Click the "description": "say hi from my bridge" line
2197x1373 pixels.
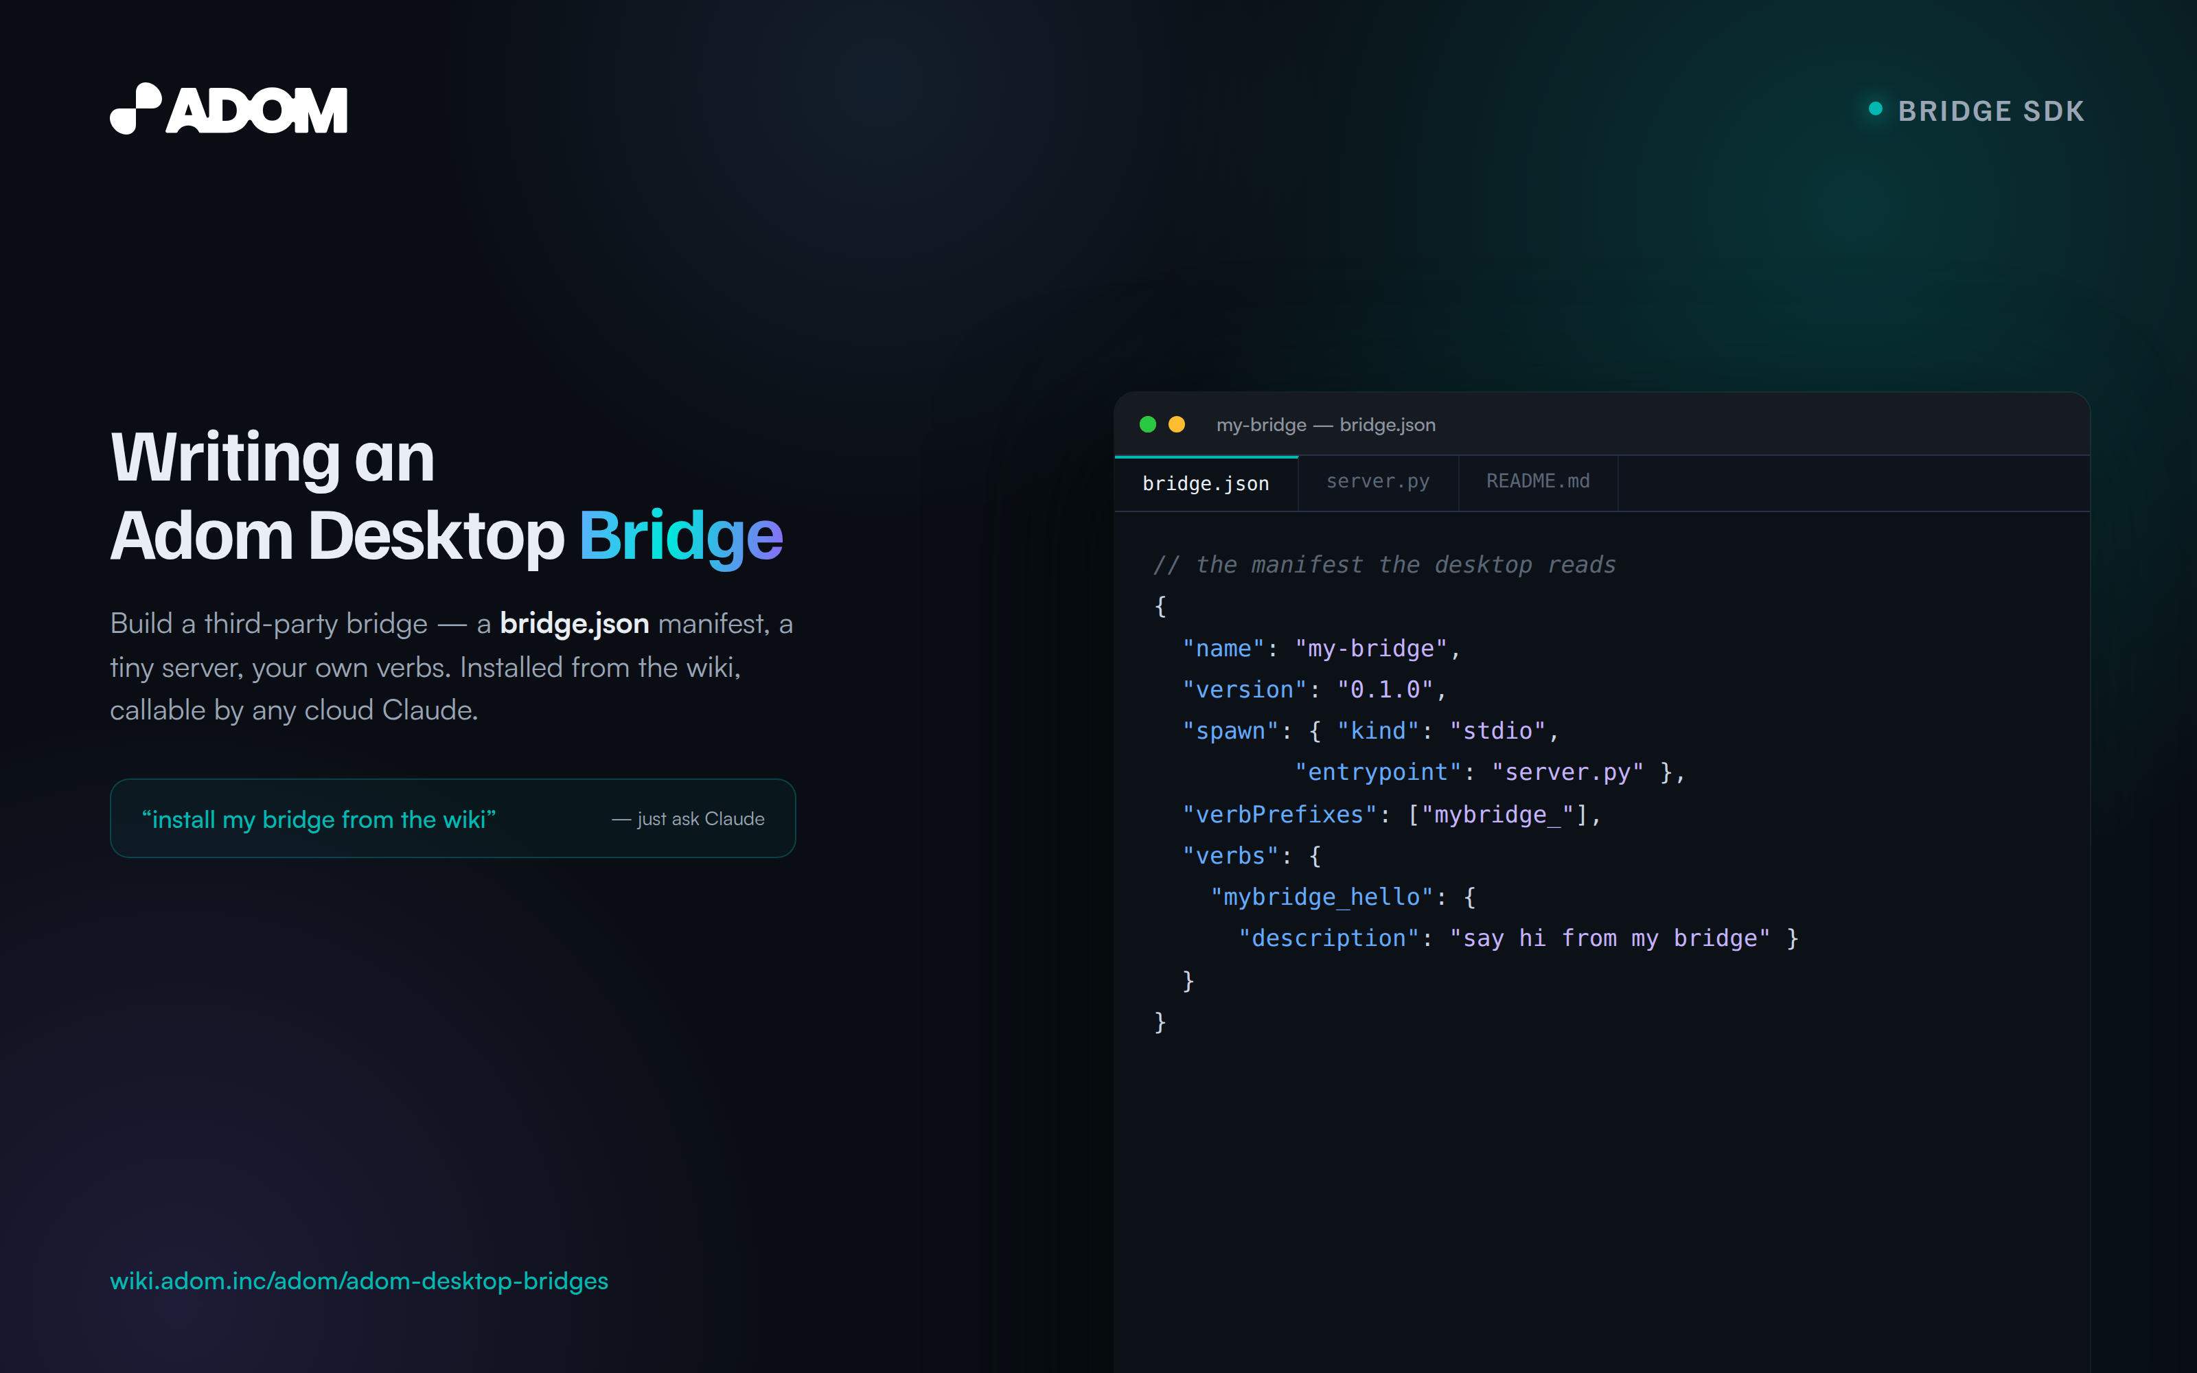coord(1518,938)
